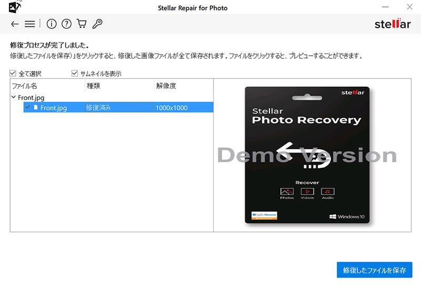Toggle the サムネイルを表示 checkbox

coord(75,73)
